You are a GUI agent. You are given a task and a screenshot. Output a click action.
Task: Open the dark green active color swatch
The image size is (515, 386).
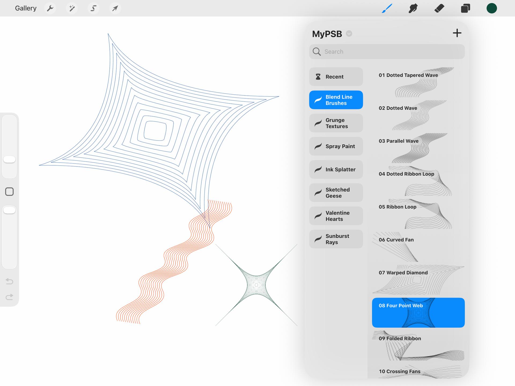[492, 8]
